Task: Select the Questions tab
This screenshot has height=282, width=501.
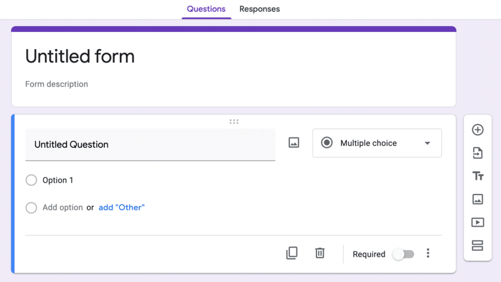Action: (x=206, y=9)
